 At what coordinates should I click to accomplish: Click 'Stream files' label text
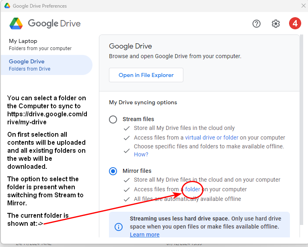click(138, 119)
